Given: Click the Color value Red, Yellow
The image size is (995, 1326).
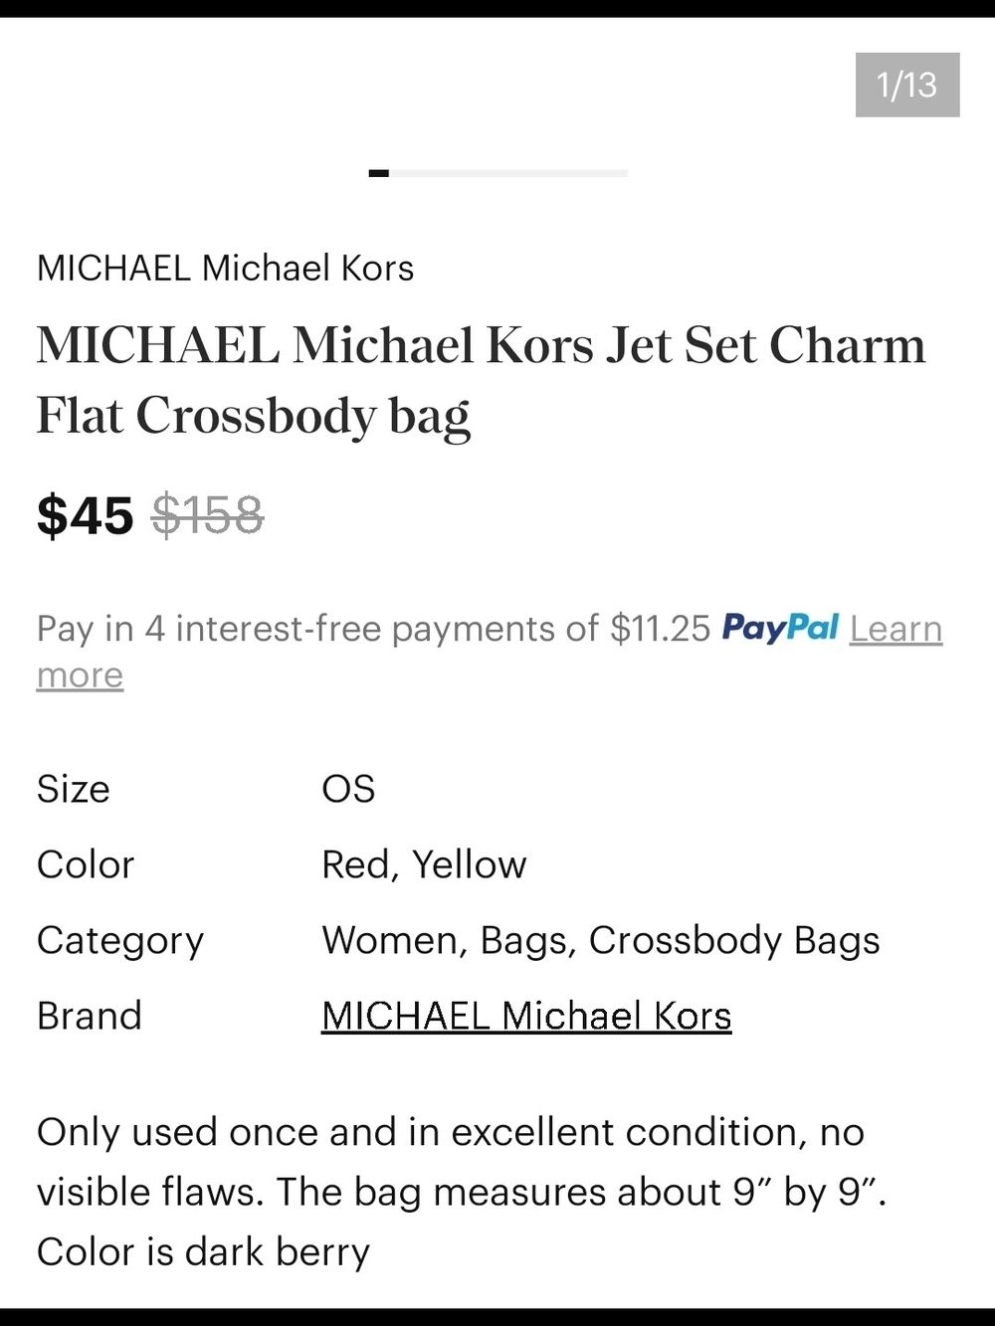Looking at the screenshot, I should (x=424, y=864).
